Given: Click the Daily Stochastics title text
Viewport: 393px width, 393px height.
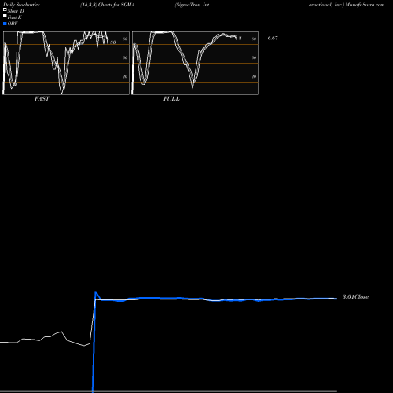Looking at the screenshot, I should 21,5.
